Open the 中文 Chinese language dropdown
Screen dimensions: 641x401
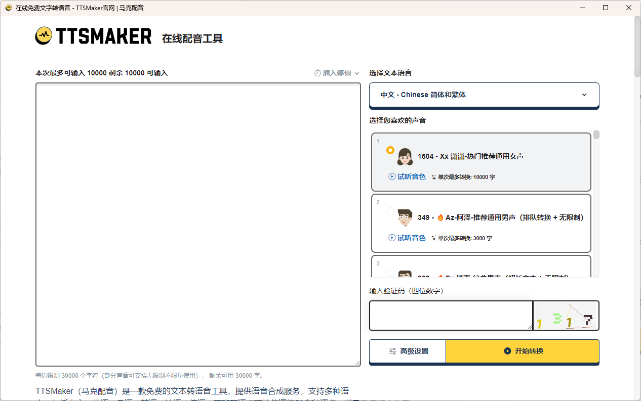click(484, 95)
